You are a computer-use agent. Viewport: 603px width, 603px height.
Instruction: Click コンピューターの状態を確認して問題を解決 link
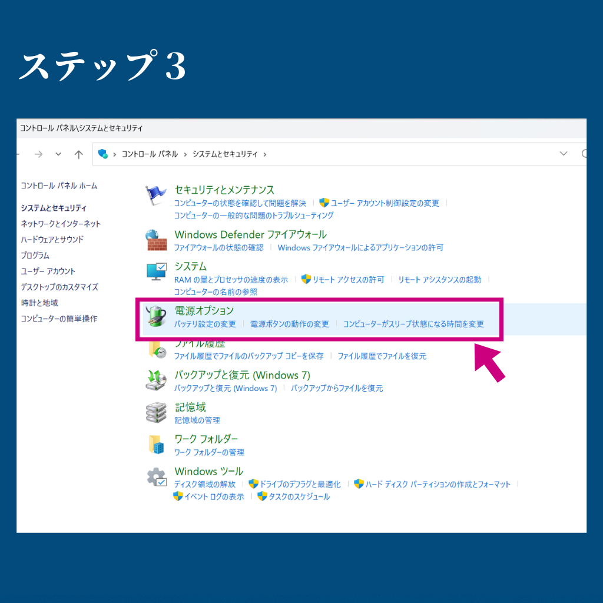pos(240,203)
